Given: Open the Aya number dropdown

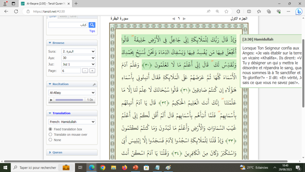Looking at the screenshot, I should (78, 58).
